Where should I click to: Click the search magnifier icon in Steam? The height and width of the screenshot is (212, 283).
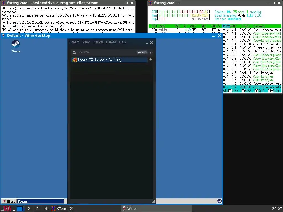click(74, 52)
